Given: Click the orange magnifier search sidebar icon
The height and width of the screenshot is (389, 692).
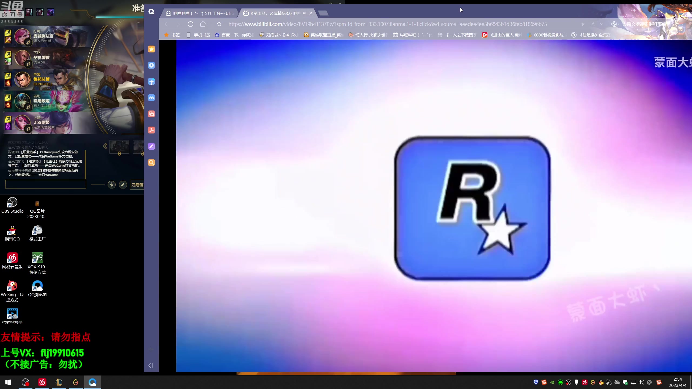Looking at the screenshot, I should [151, 162].
